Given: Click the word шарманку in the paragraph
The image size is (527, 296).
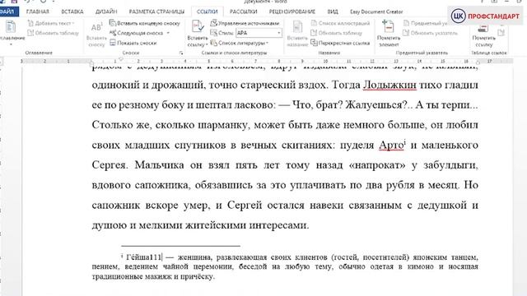Looking at the screenshot, I should [x=223, y=125].
